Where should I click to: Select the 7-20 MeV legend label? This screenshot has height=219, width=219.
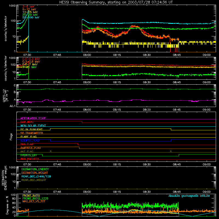(30, 67)
